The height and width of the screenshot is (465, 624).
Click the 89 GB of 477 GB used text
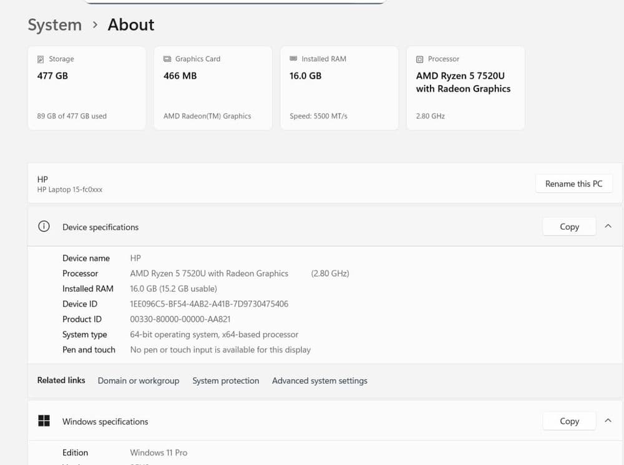[x=72, y=116]
